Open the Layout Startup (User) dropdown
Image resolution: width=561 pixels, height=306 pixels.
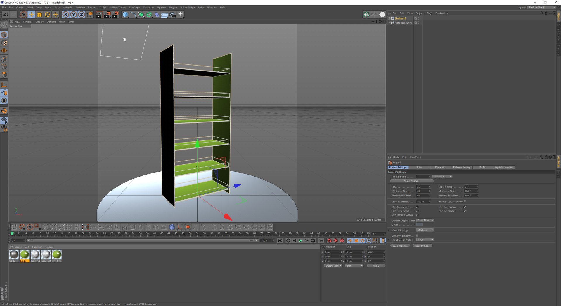click(x=541, y=8)
